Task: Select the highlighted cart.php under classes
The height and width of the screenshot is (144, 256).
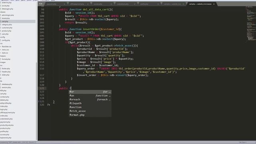Action: (x=5, y=21)
